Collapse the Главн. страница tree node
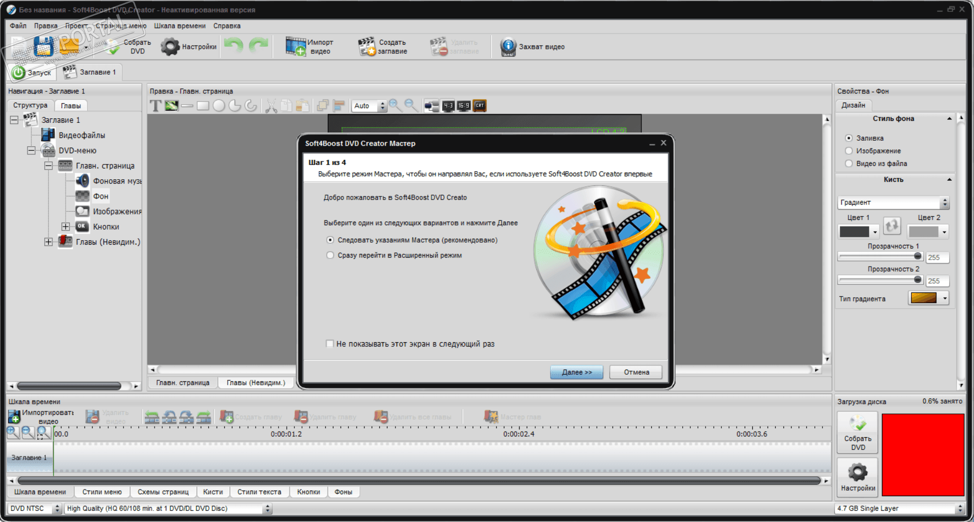This screenshot has width=974, height=522. pos(48,166)
